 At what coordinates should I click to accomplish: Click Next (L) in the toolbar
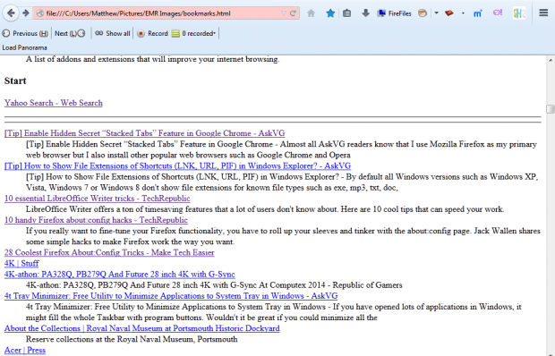(70, 33)
